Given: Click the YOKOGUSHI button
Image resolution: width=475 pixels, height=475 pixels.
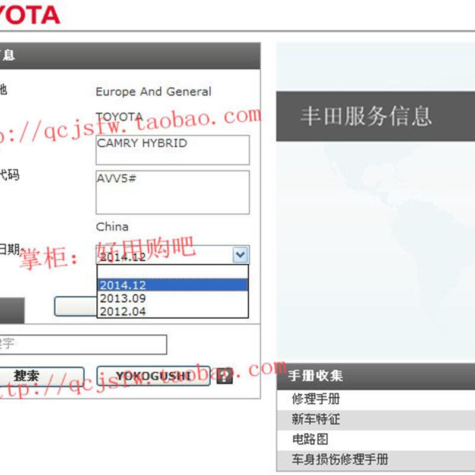Looking at the screenshot, I should click(x=153, y=376).
